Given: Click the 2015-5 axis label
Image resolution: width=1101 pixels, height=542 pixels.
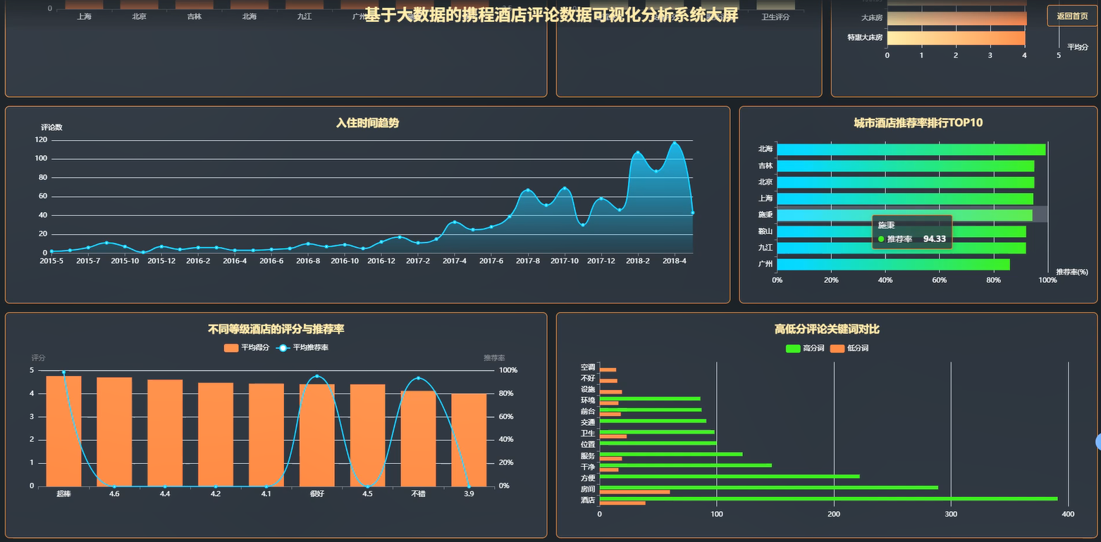Looking at the screenshot, I should [51, 260].
